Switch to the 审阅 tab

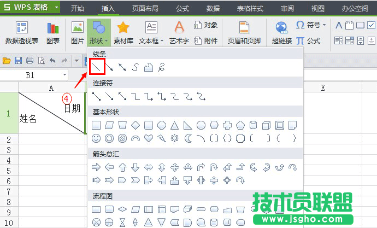point(287,9)
